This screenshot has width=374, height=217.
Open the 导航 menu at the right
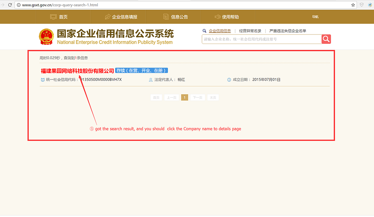(x=315, y=17)
